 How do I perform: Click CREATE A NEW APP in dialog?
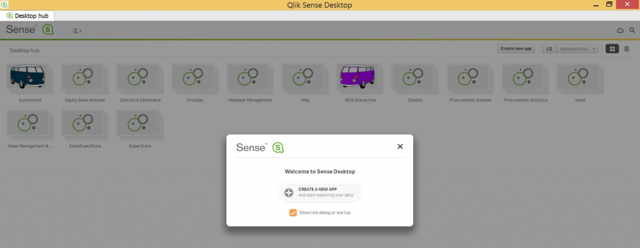320,192
